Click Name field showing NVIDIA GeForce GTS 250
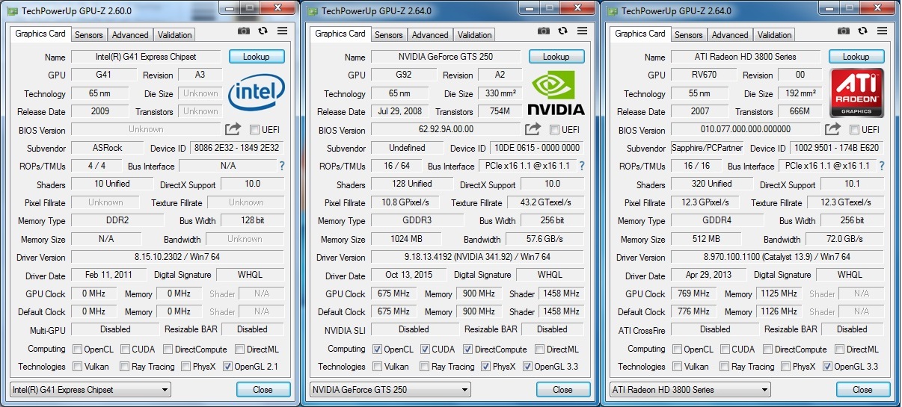Image resolution: width=902 pixels, height=407 pixels. [446, 57]
